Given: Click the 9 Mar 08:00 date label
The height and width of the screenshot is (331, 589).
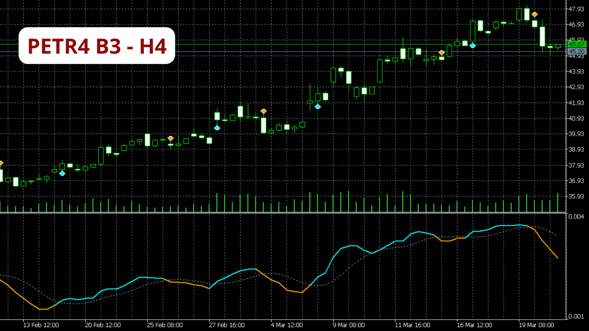Looking at the screenshot, I should pyautogui.click(x=349, y=325).
